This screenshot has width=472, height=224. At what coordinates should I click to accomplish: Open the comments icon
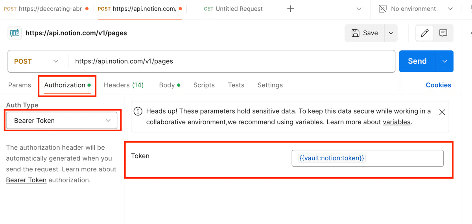click(443, 33)
